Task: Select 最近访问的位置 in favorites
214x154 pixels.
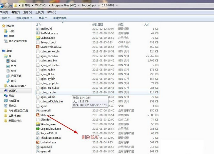Action: pyautogui.click(x=18, y=41)
